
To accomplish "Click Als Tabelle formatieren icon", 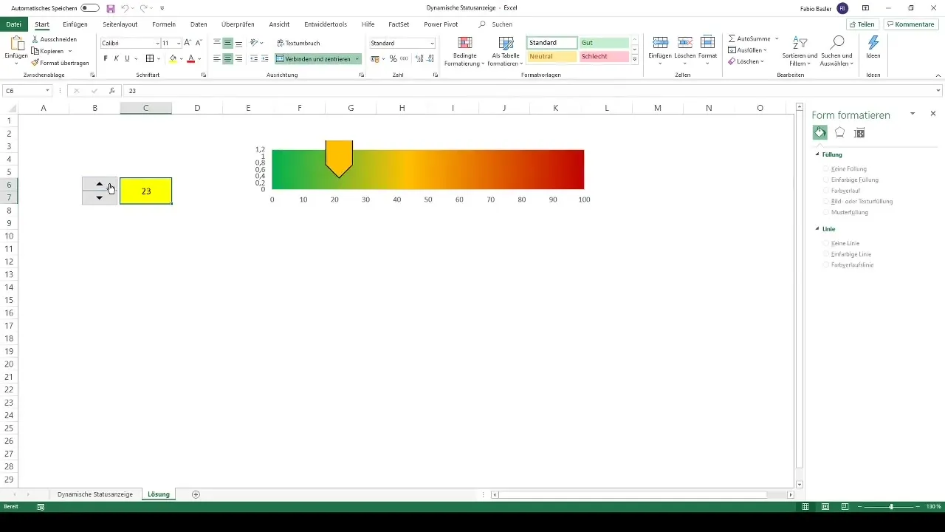I will pyautogui.click(x=506, y=43).
